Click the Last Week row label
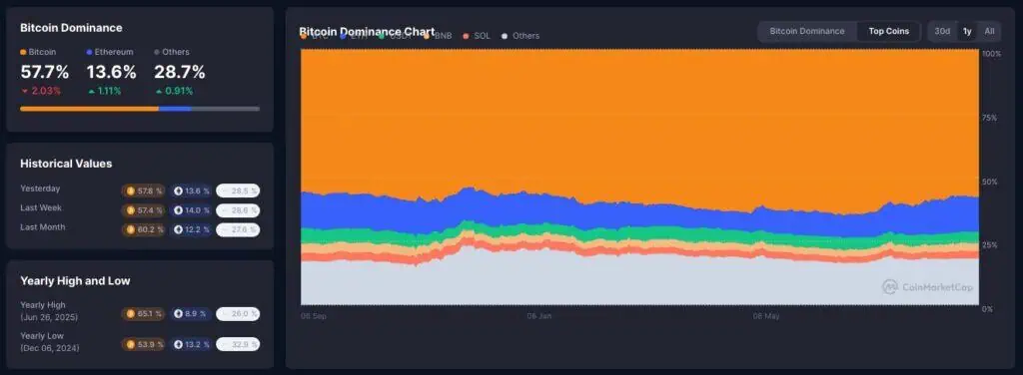Viewport: 1023px width, 375px height. pos(40,207)
